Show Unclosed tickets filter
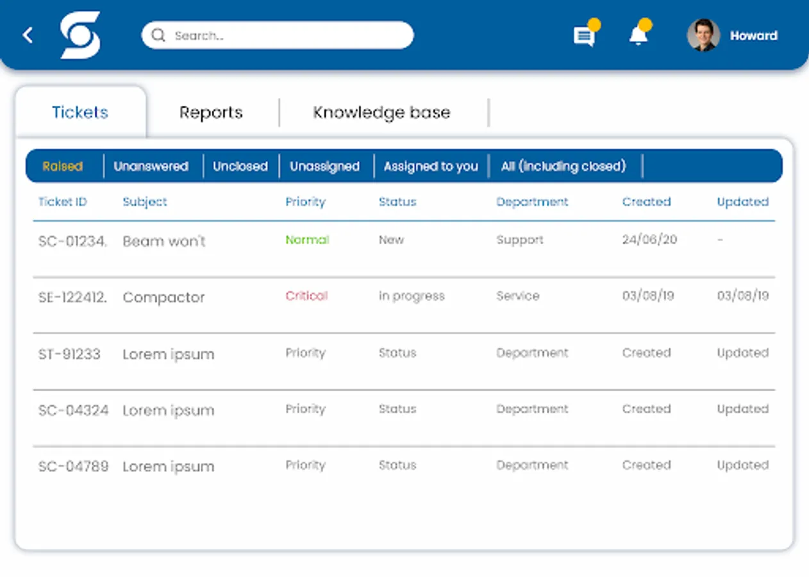The image size is (809, 577). pos(240,167)
